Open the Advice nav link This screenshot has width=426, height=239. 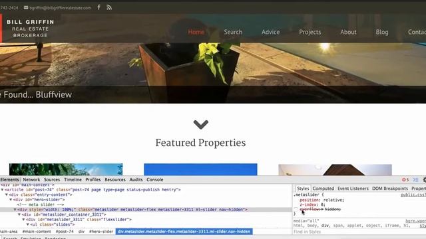point(271,32)
